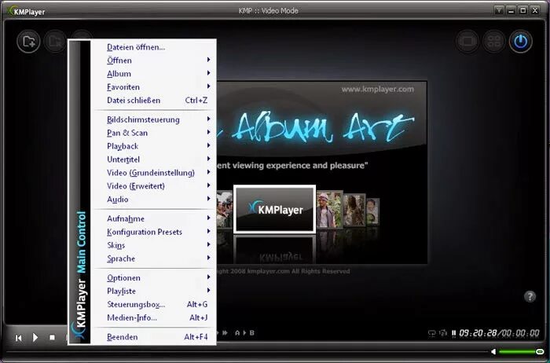Select 'Medien-Info...' in the menu
This screenshot has width=550, height=363.
pos(154,317)
